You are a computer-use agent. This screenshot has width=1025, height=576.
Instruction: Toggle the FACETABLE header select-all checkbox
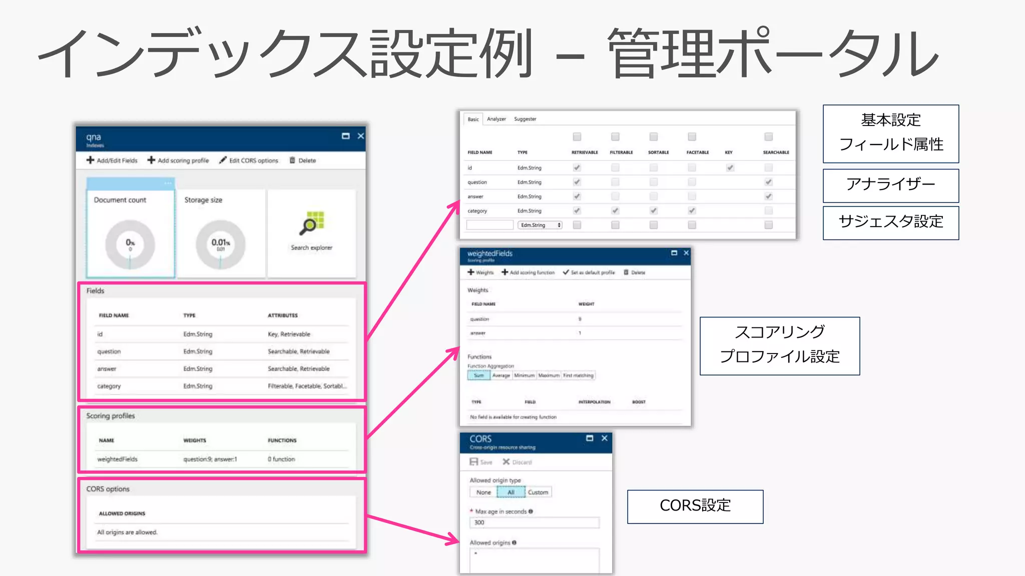coord(692,136)
